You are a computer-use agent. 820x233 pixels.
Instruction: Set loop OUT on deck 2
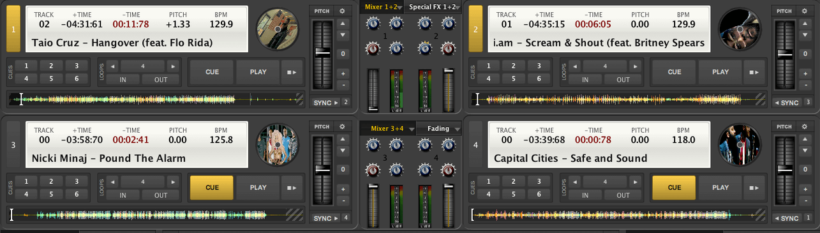tap(623, 80)
